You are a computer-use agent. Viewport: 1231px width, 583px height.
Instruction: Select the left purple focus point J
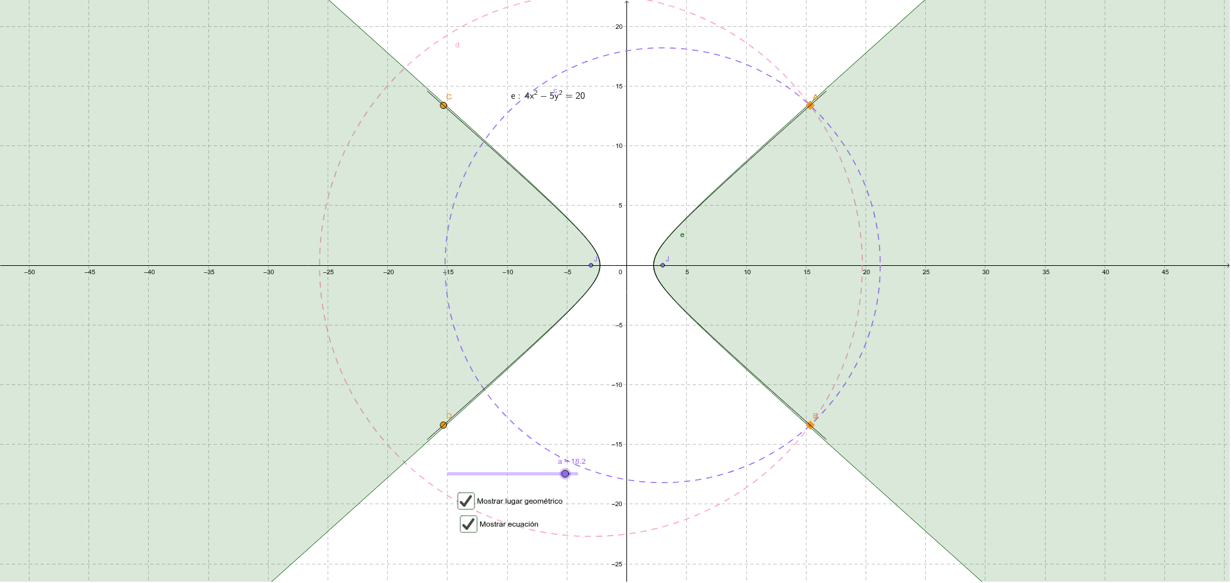pos(591,265)
